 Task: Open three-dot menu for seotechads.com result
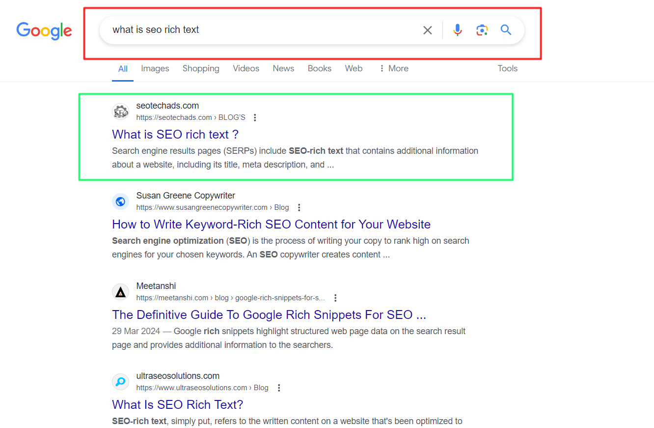click(254, 117)
